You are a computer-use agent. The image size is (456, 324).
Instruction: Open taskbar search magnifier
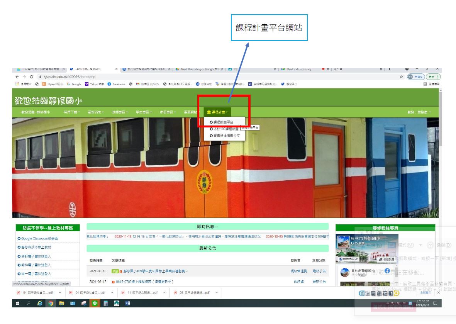pyautogui.click(x=29, y=304)
